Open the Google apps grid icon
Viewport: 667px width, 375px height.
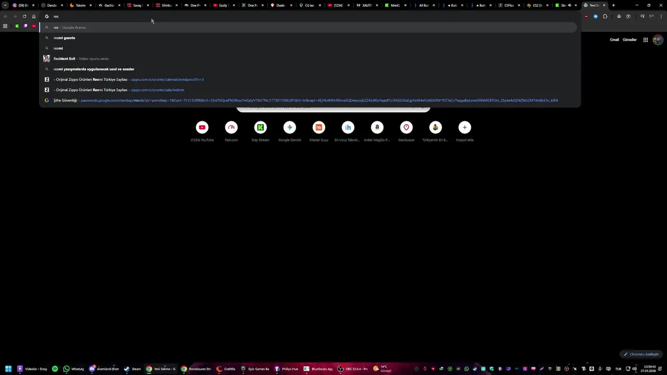(645, 40)
